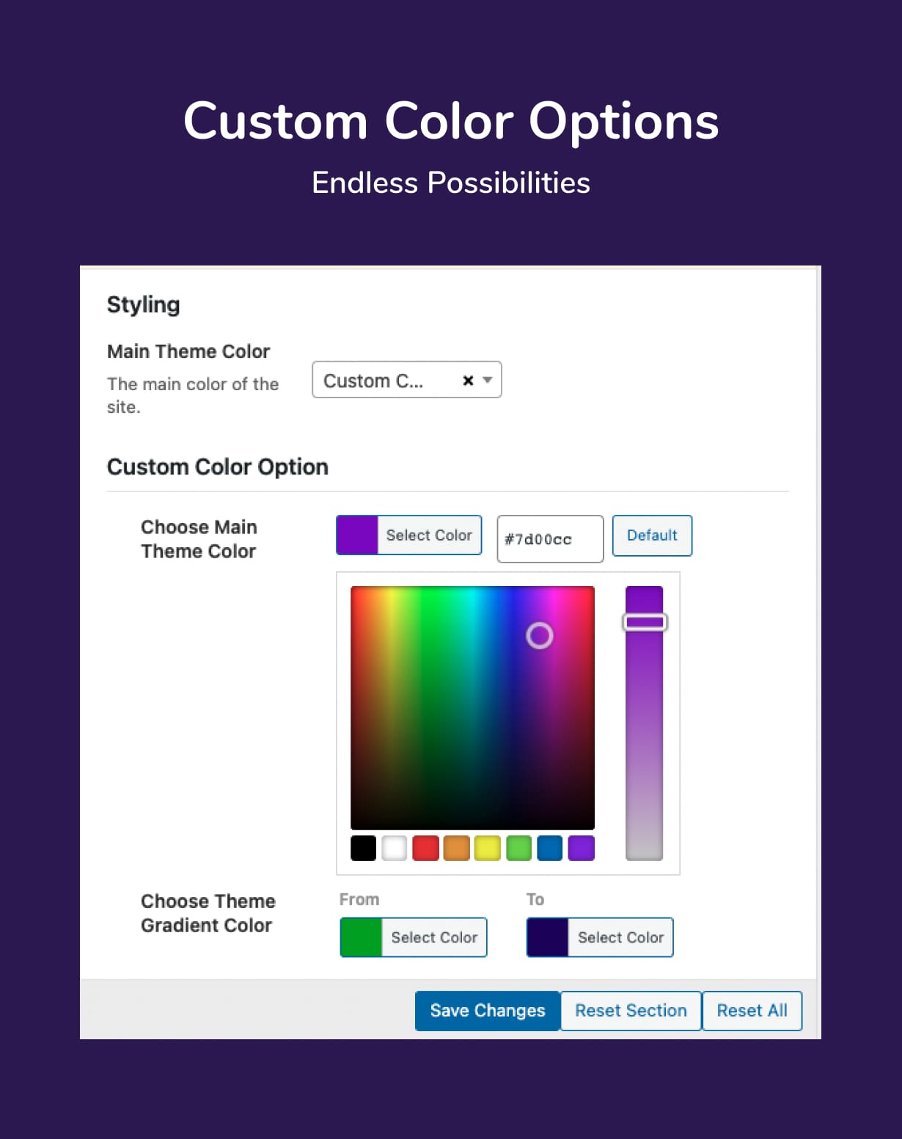Focus the #7d00cc hex color field
The image size is (902, 1139).
[x=550, y=539]
